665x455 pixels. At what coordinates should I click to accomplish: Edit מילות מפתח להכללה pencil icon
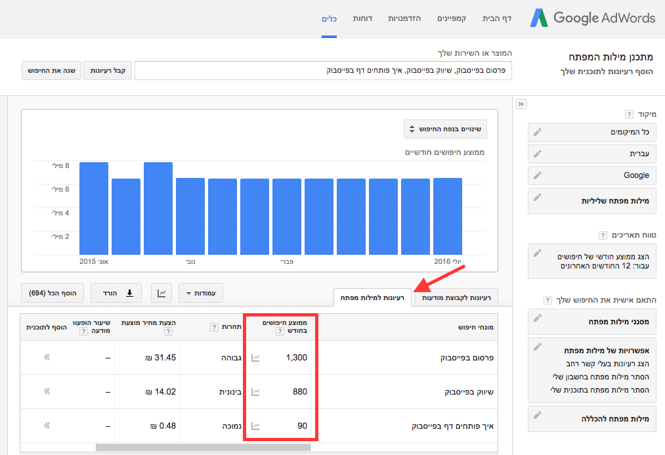(538, 415)
